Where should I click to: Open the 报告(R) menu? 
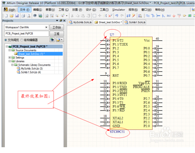pyautogui.click(x=133, y=10)
